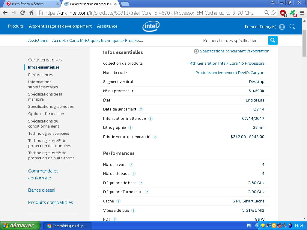Open 4th Generation Intel Core i5 Processors link
Screen dimensions: 307x230
click(x=227, y=63)
